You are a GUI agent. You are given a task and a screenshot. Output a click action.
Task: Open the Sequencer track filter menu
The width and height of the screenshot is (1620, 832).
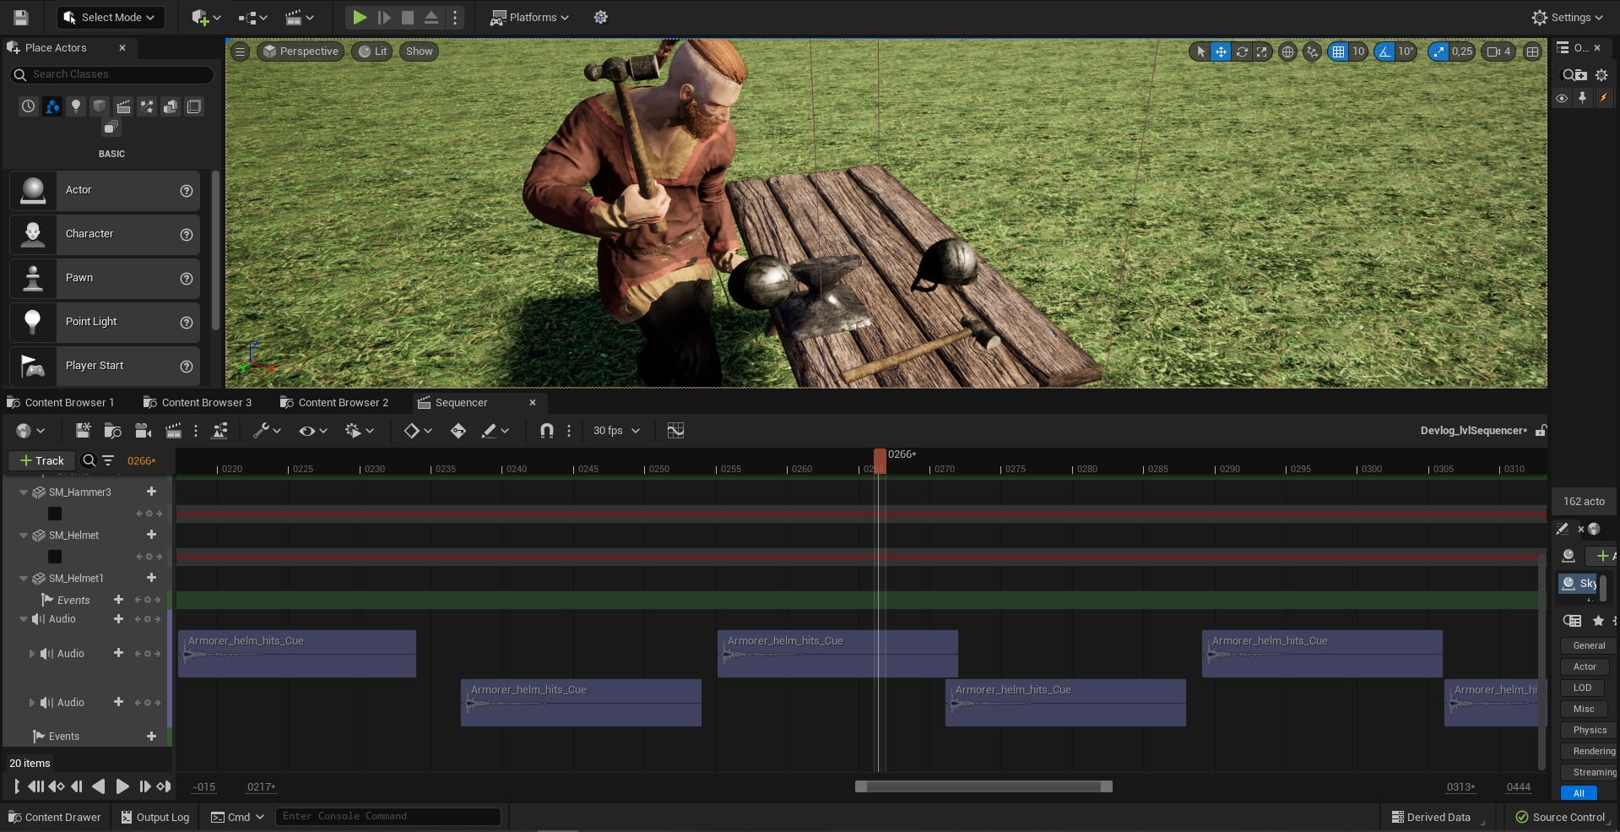108,460
